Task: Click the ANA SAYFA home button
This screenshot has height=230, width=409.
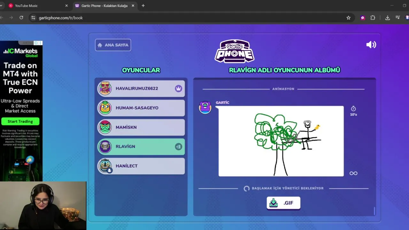Action: [x=113, y=45]
